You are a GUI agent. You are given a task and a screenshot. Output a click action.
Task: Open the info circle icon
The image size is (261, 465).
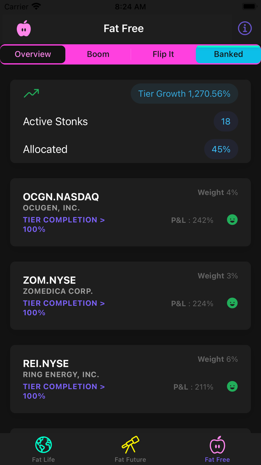point(245,28)
